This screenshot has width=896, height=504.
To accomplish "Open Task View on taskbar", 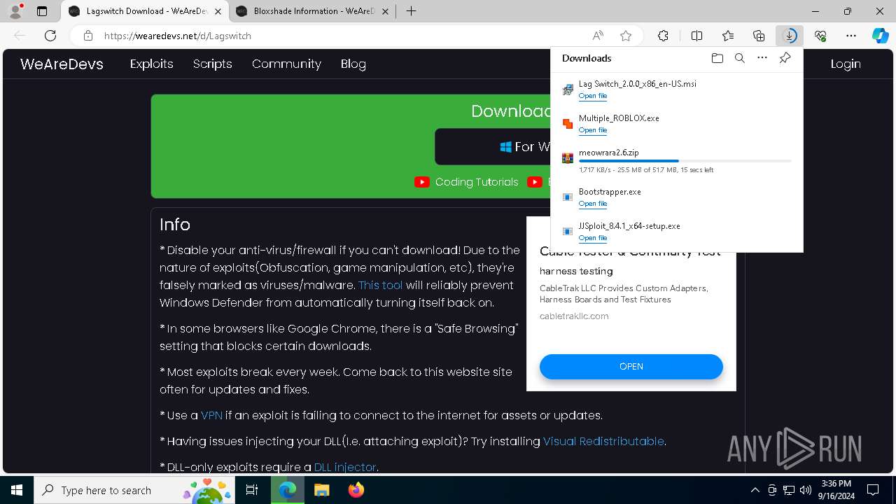I will pyautogui.click(x=253, y=490).
